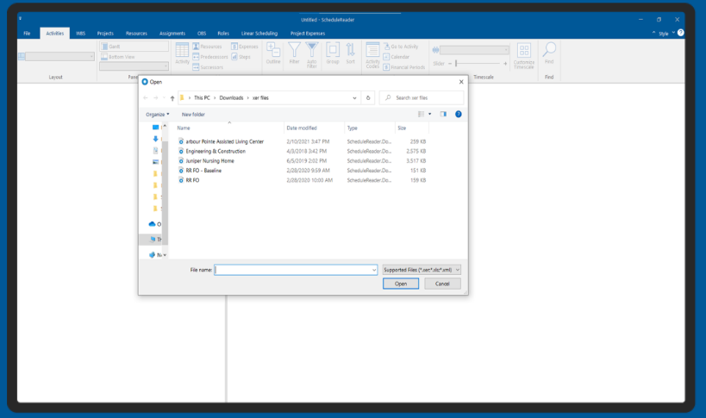
Task: Open the Activity table panel icon
Action: pos(182,53)
